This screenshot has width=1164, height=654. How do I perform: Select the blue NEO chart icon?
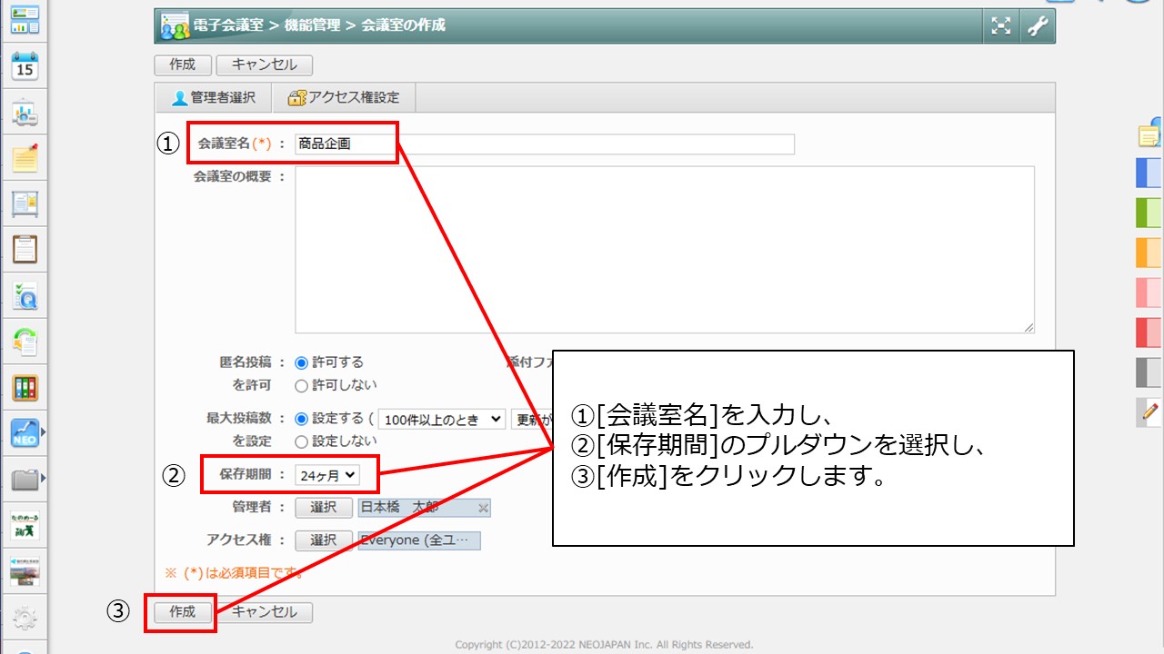(x=24, y=433)
